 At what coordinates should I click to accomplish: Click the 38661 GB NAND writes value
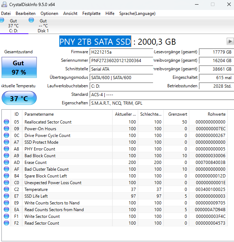coord(216,69)
